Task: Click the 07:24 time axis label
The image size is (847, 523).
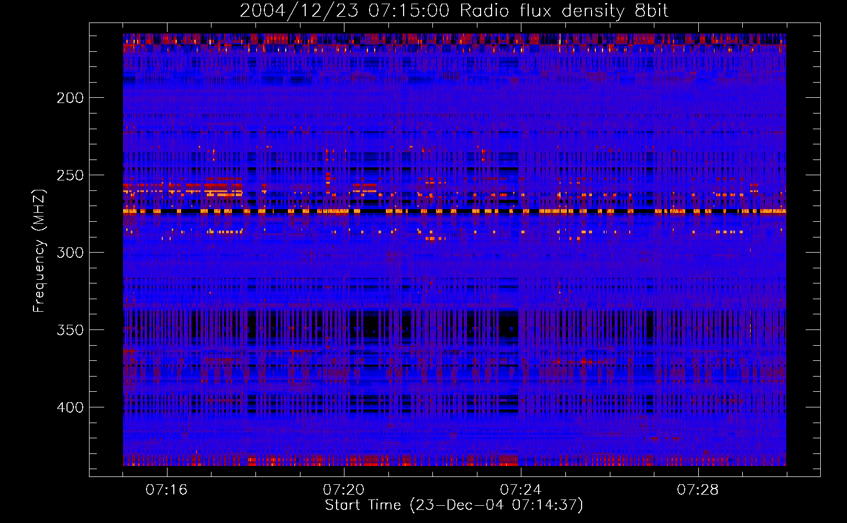Action: click(521, 490)
